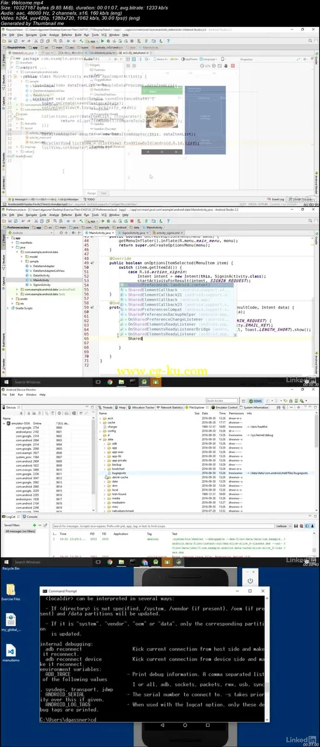
Task: Click Command Prompt title bar
Action: 154,591
